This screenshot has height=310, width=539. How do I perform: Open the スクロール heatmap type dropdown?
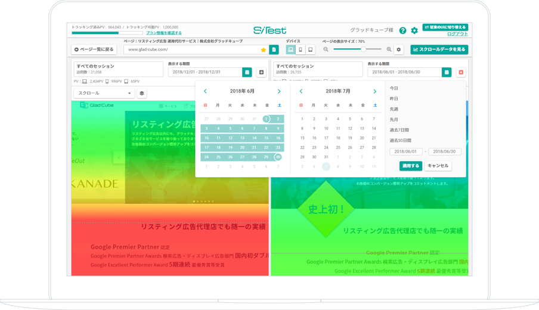(104, 94)
